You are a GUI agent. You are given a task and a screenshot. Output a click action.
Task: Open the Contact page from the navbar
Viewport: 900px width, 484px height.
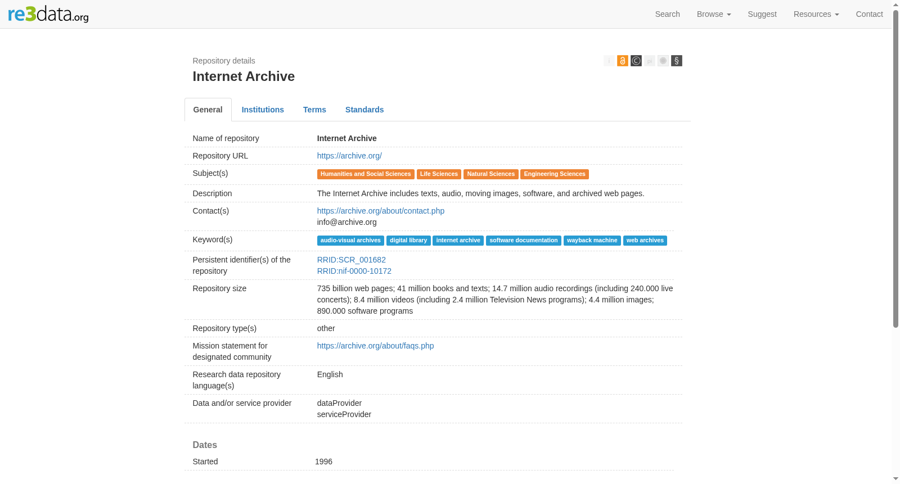[870, 14]
